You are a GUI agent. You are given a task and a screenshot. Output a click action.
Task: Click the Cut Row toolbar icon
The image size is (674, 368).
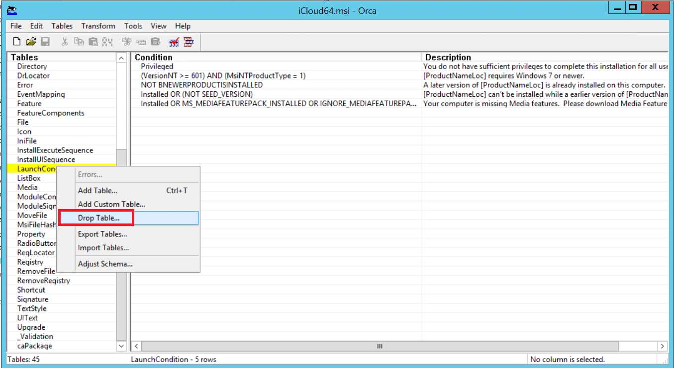tap(127, 42)
